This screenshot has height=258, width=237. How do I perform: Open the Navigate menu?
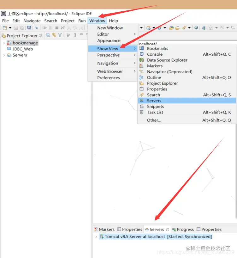tap(32, 21)
